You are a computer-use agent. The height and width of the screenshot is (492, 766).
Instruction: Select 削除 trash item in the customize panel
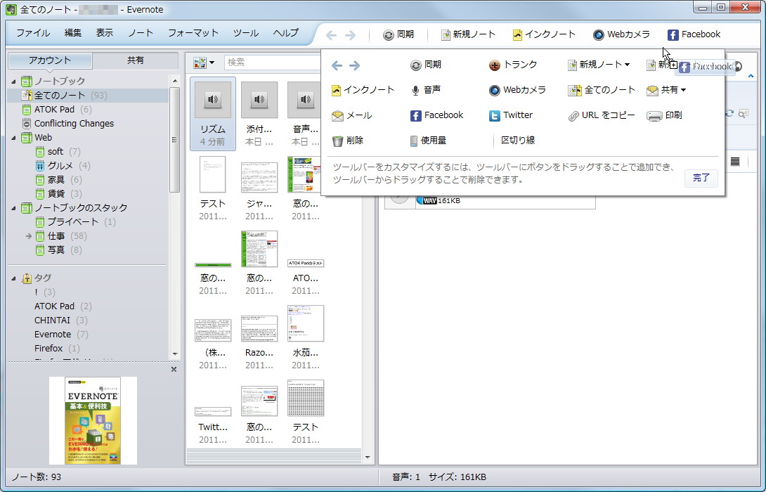(347, 141)
